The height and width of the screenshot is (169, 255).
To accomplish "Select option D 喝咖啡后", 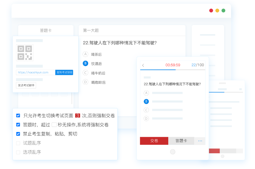I will [85, 82].
